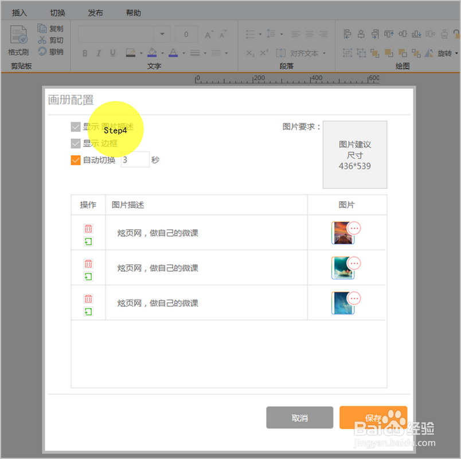The height and width of the screenshot is (459, 461).
Task: Click the 保存 save button
Action: point(373,418)
